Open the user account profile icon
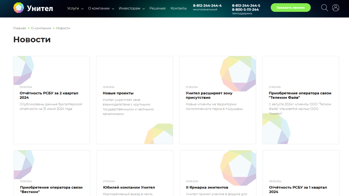The width and height of the screenshot is (349, 196). click(336, 8)
